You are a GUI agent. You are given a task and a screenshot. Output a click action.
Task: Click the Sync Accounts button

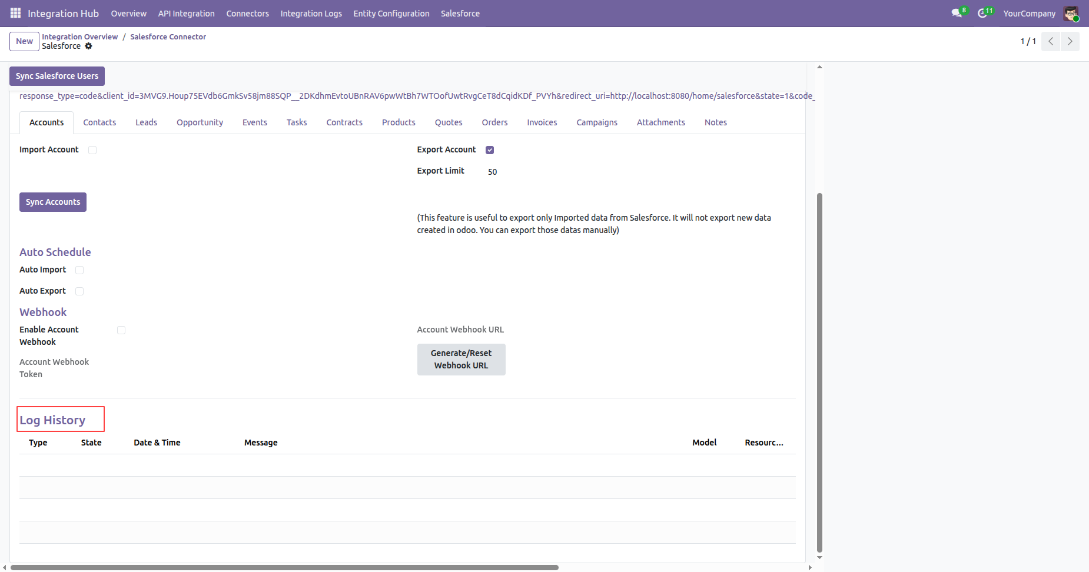[x=53, y=202]
